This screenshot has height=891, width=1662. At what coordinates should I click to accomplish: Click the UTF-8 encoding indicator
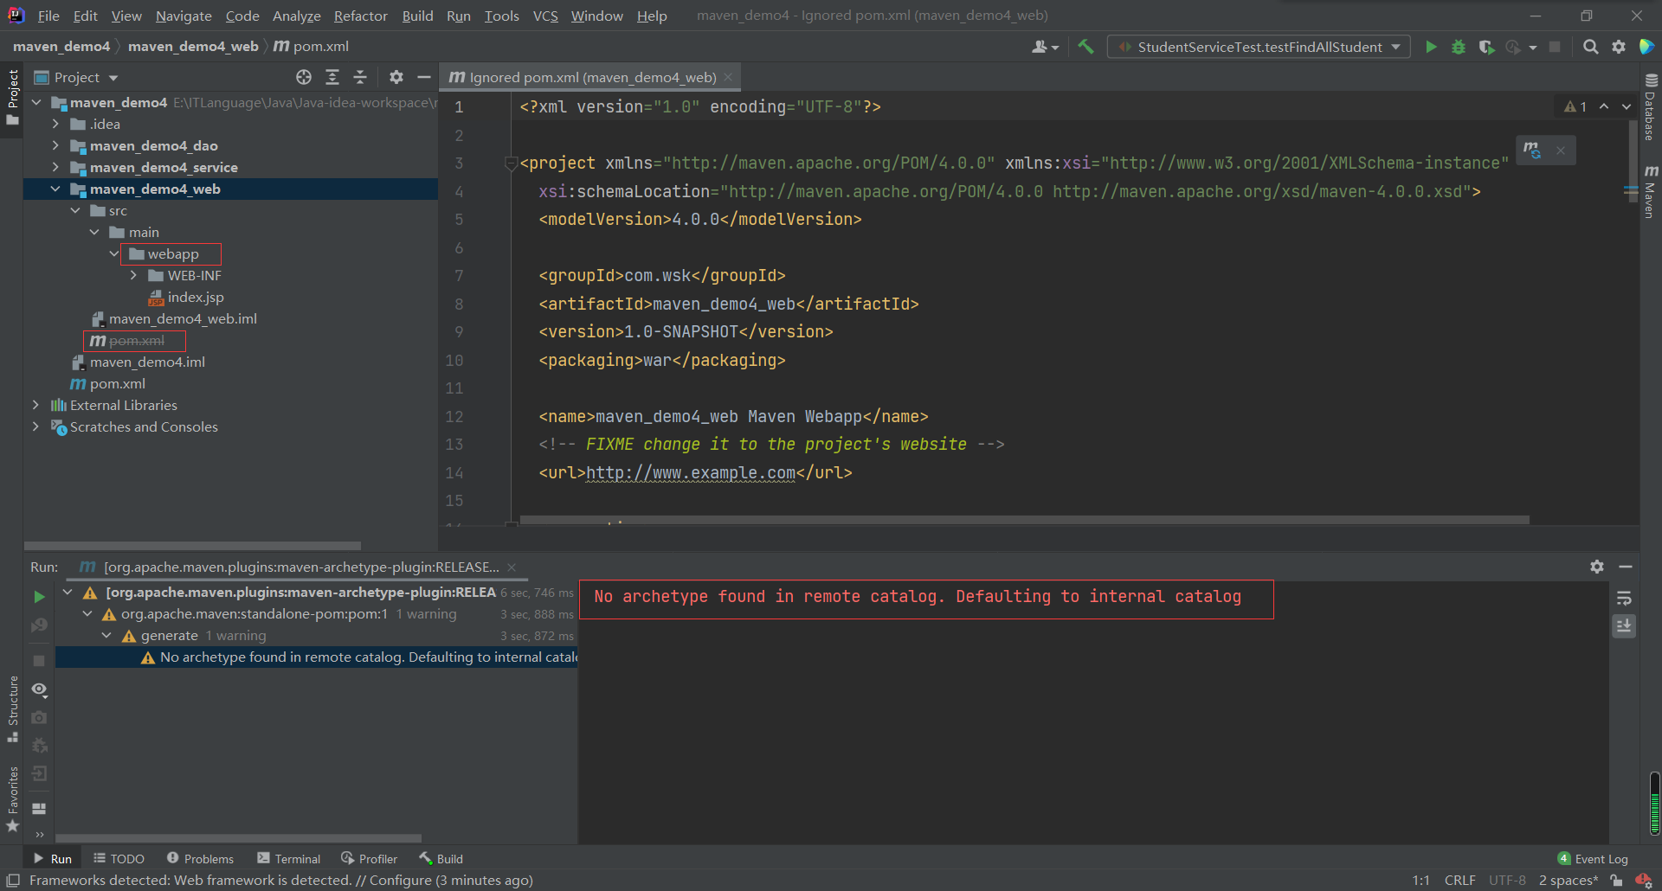pos(1507,880)
